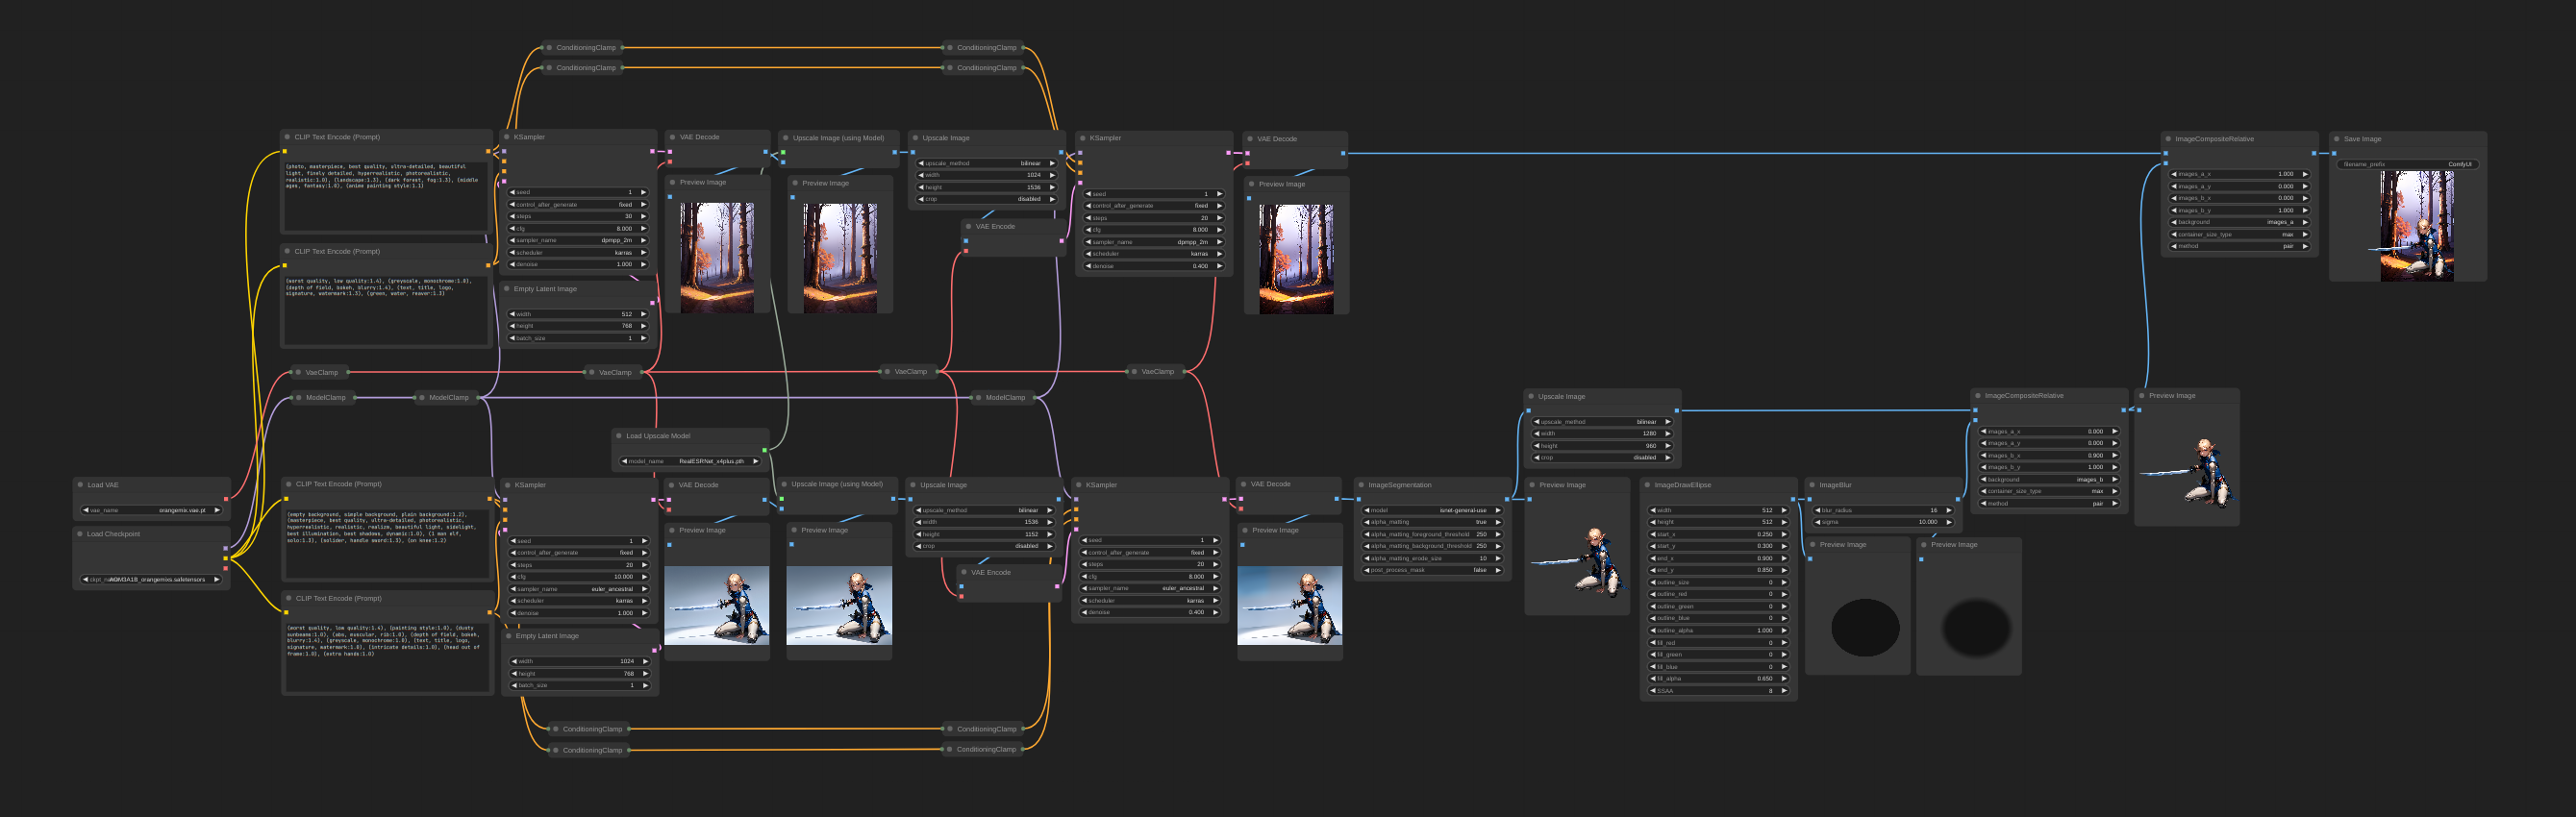Click the Load VAE output connector

(226, 498)
